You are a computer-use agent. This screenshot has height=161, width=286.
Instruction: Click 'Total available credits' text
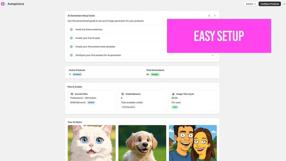click(132, 103)
